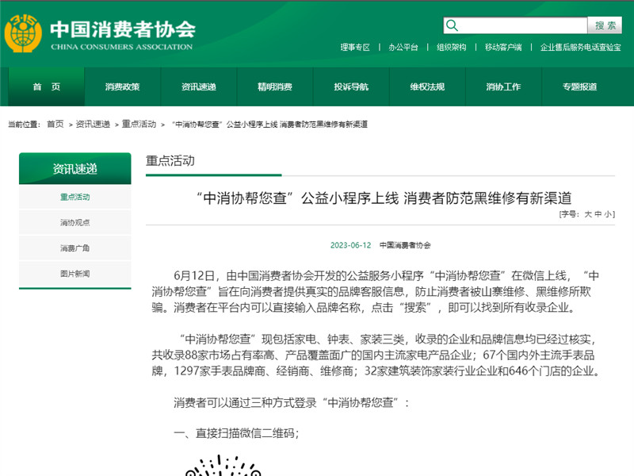This screenshot has width=634, height=476.
Task: Select 消费广角 in the left sidebar
Action: [75, 248]
